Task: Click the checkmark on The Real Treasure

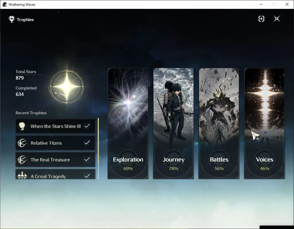Action: [x=87, y=159]
